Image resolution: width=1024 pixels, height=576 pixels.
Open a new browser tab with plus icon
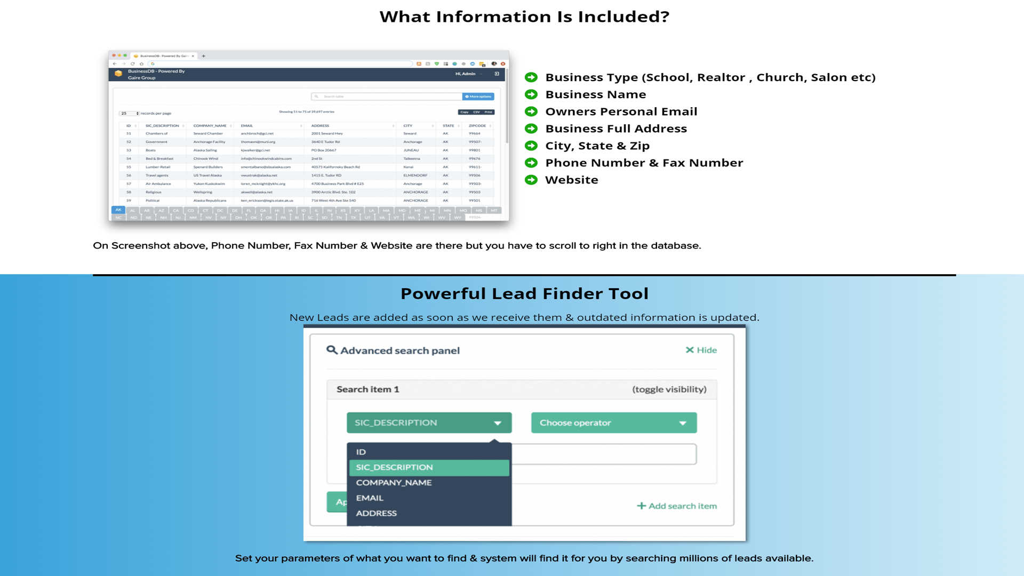tap(204, 56)
